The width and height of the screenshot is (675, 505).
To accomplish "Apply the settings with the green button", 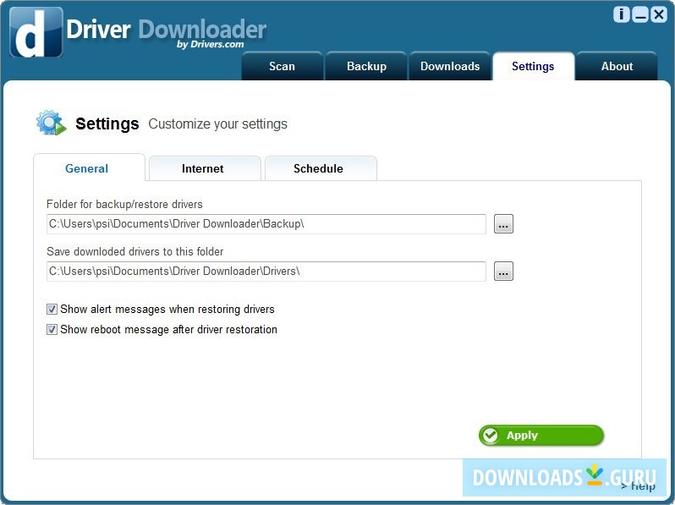I will click(541, 436).
